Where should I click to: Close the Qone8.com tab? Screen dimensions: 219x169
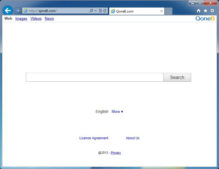[x=161, y=11]
